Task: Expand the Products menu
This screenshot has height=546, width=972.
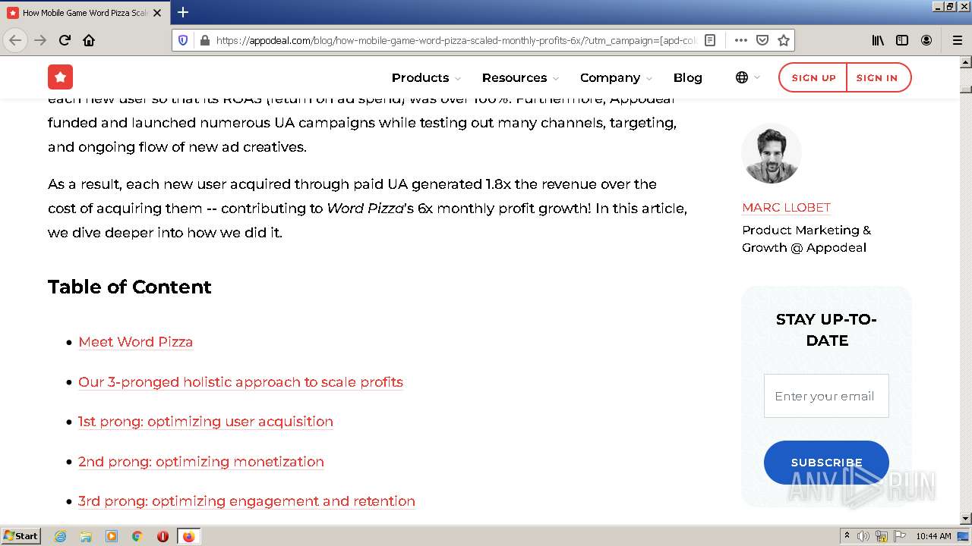Action: click(426, 77)
